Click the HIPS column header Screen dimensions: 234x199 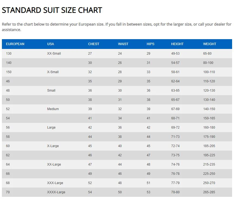[x=150, y=44]
